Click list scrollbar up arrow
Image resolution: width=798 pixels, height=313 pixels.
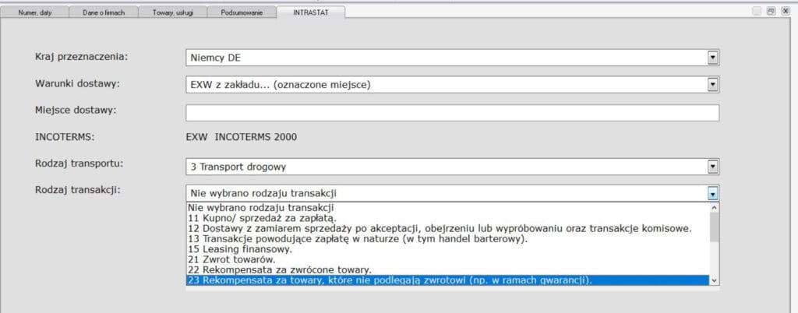714,207
